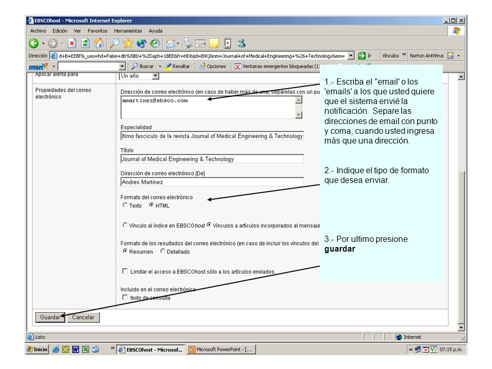This screenshot has height=369, width=492.
Task: Expand the address bar URL dropdown
Action: click(x=351, y=56)
